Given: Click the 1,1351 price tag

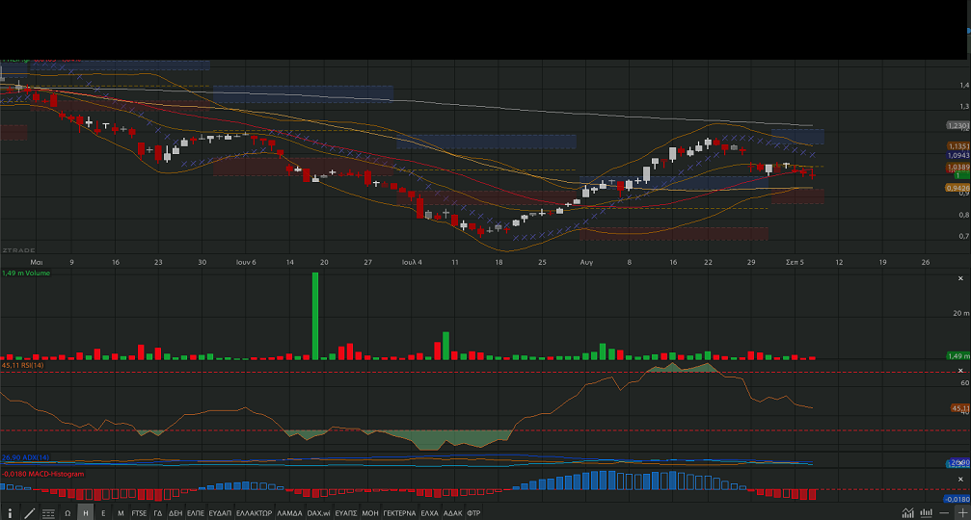Looking at the screenshot, I should click(958, 146).
